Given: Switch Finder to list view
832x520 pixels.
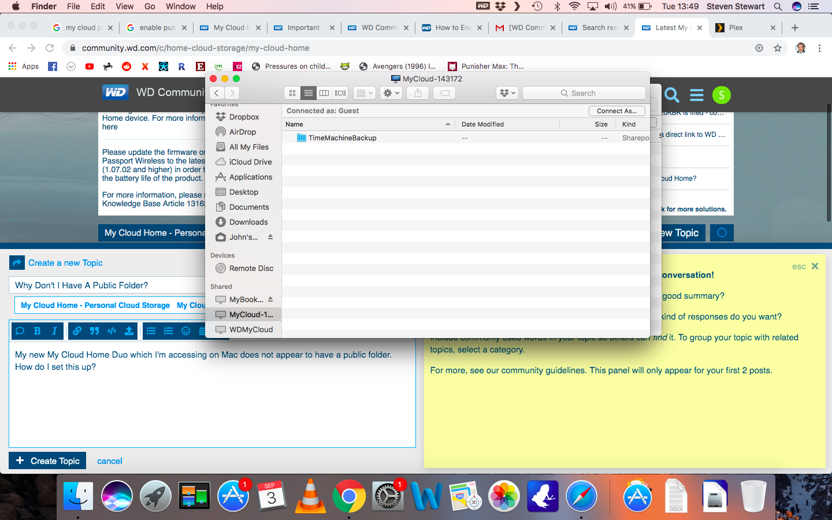Looking at the screenshot, I should point(309,93).
